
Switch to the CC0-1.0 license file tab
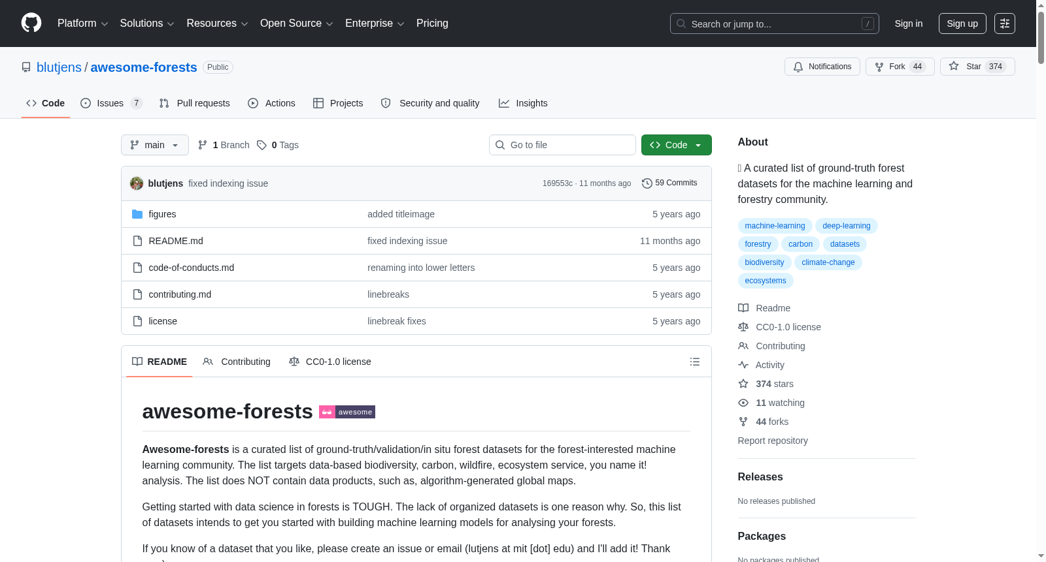pos(330,362)
